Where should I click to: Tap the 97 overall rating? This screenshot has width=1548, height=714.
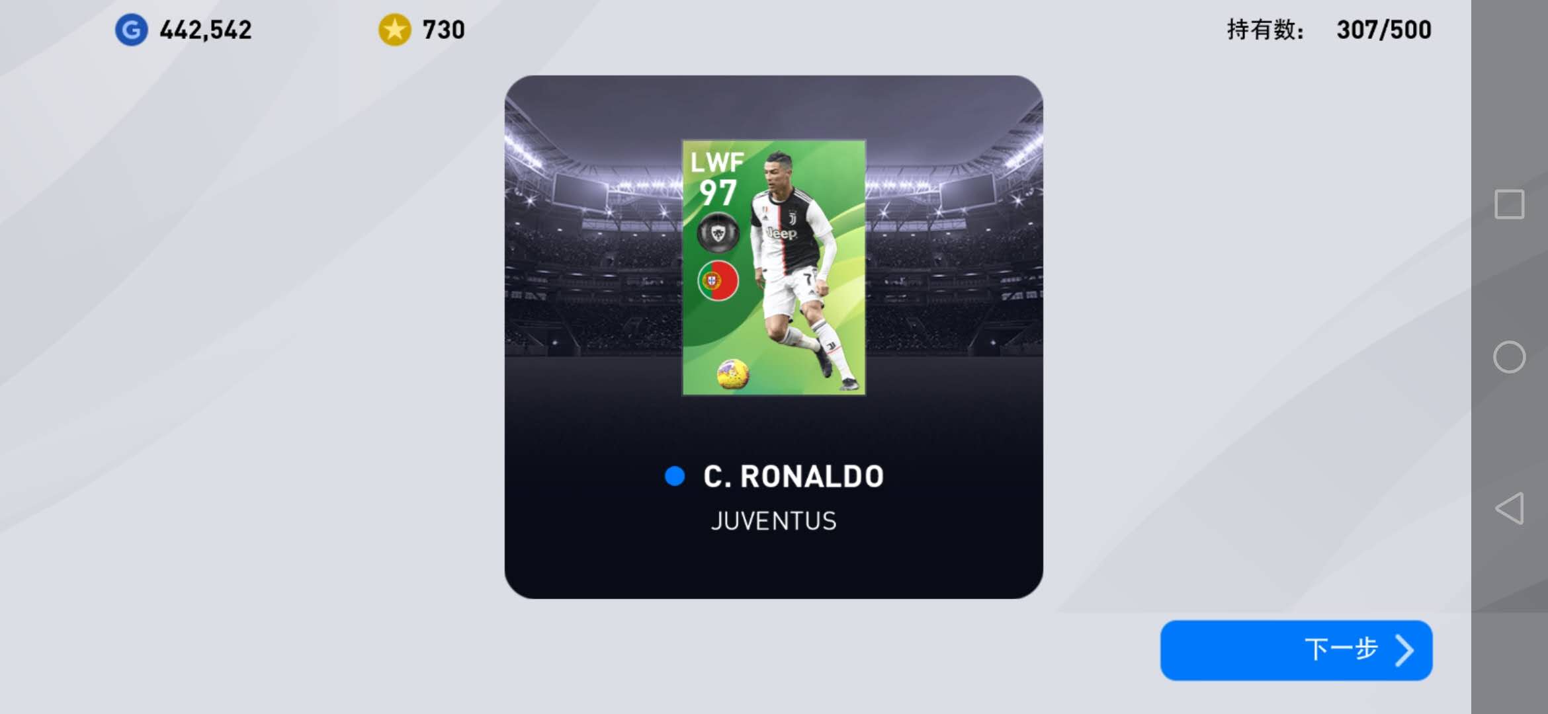pos(718,193)
